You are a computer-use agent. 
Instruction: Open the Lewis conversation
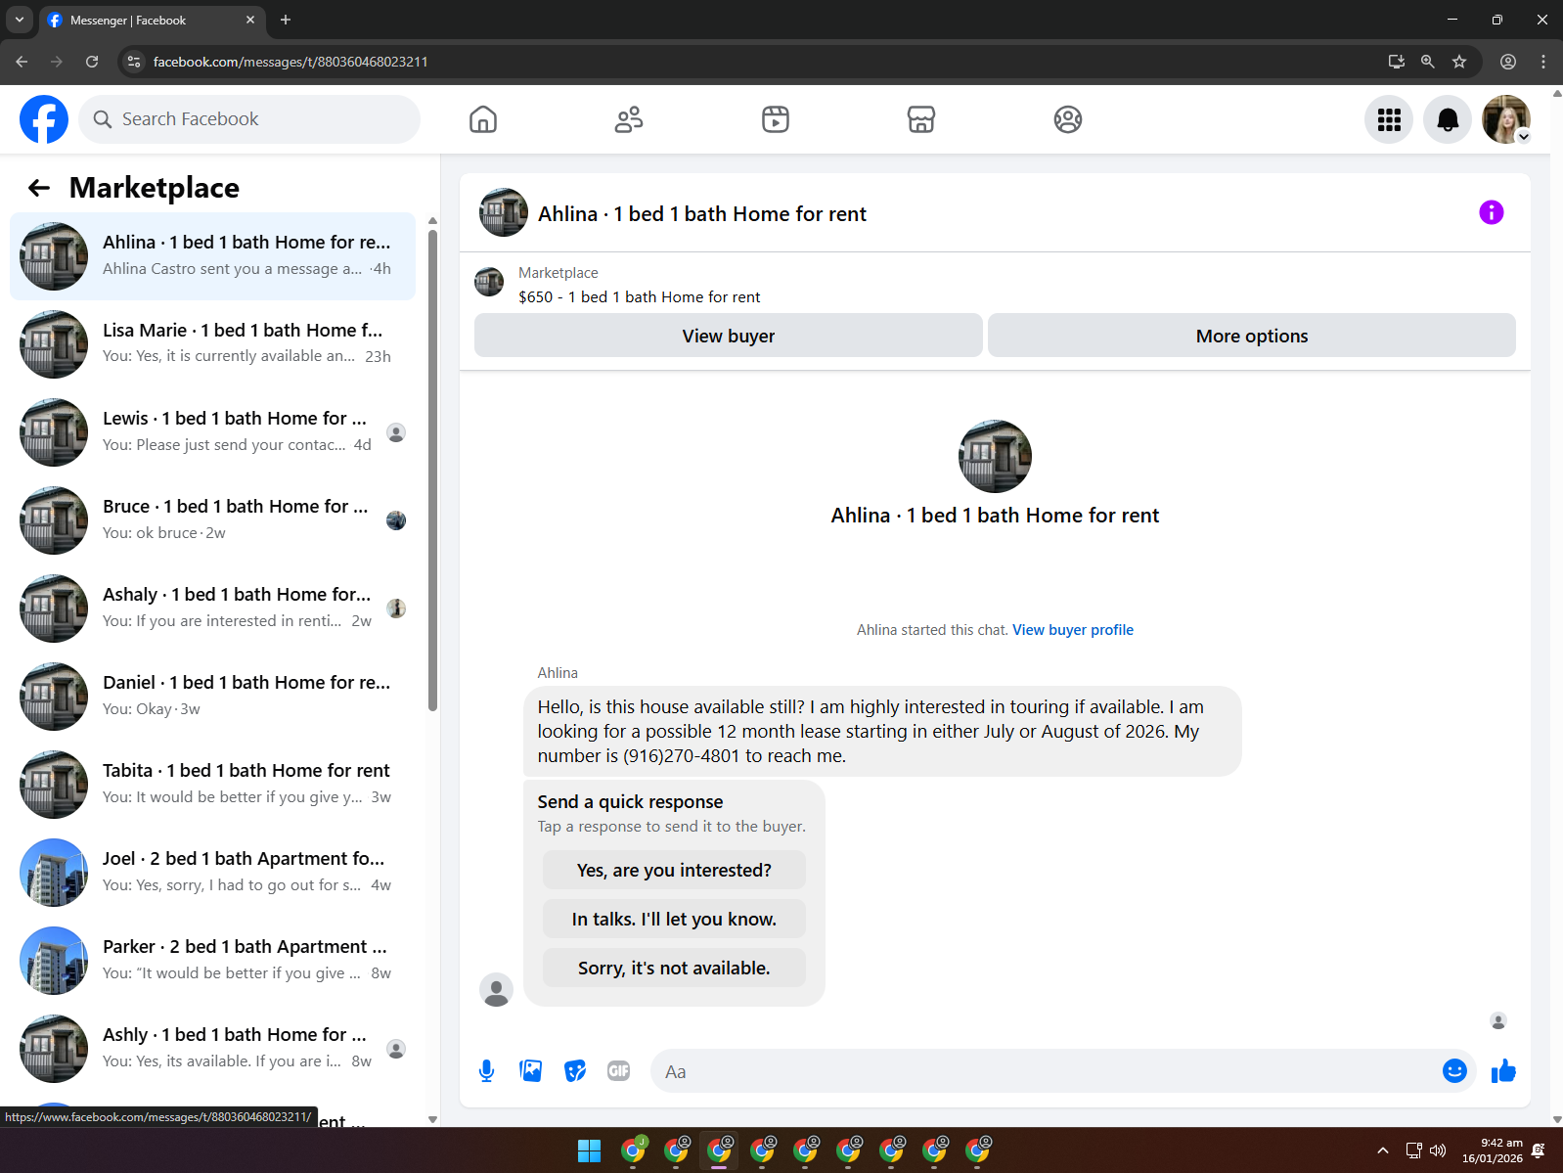coord(212,432)
